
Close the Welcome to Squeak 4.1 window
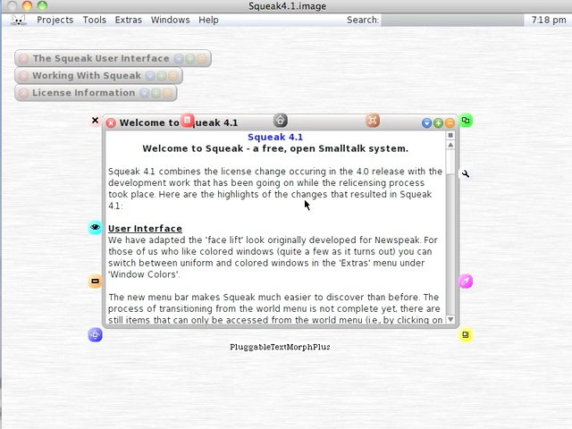111,123
